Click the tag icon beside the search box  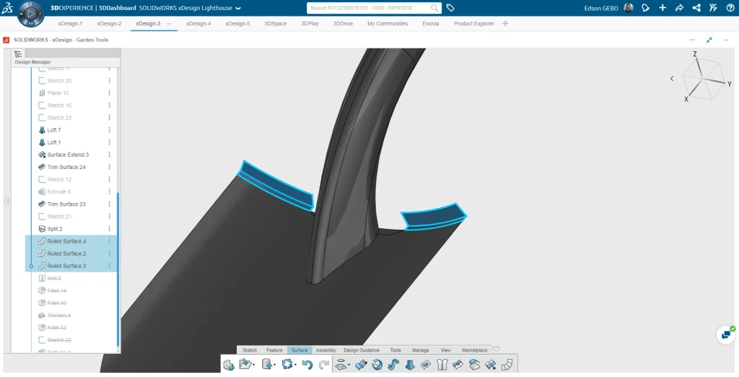(450, 8)
